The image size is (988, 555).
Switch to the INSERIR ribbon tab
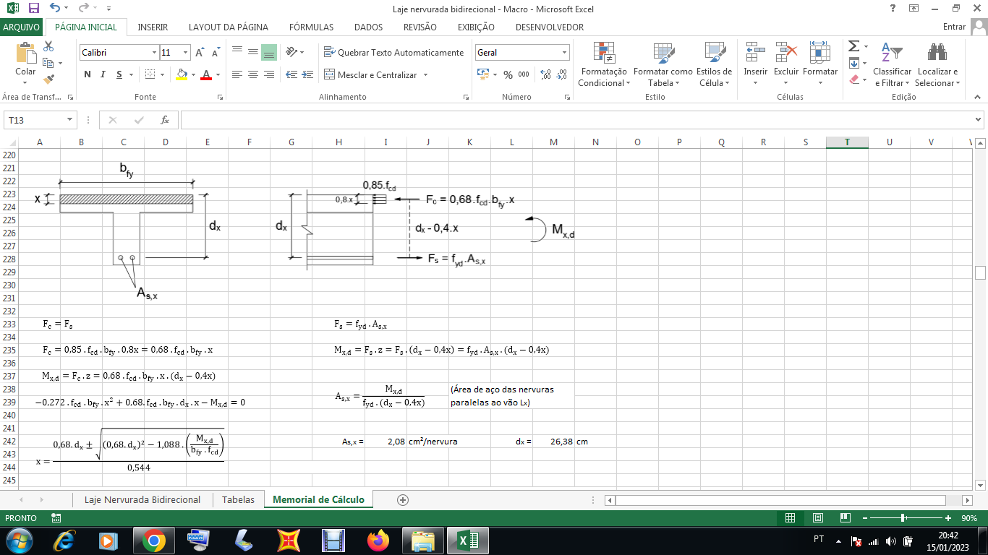[153, 27]
